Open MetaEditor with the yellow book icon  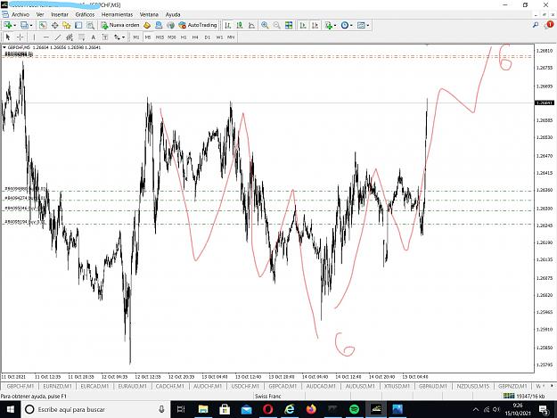(x=147, y=25)
